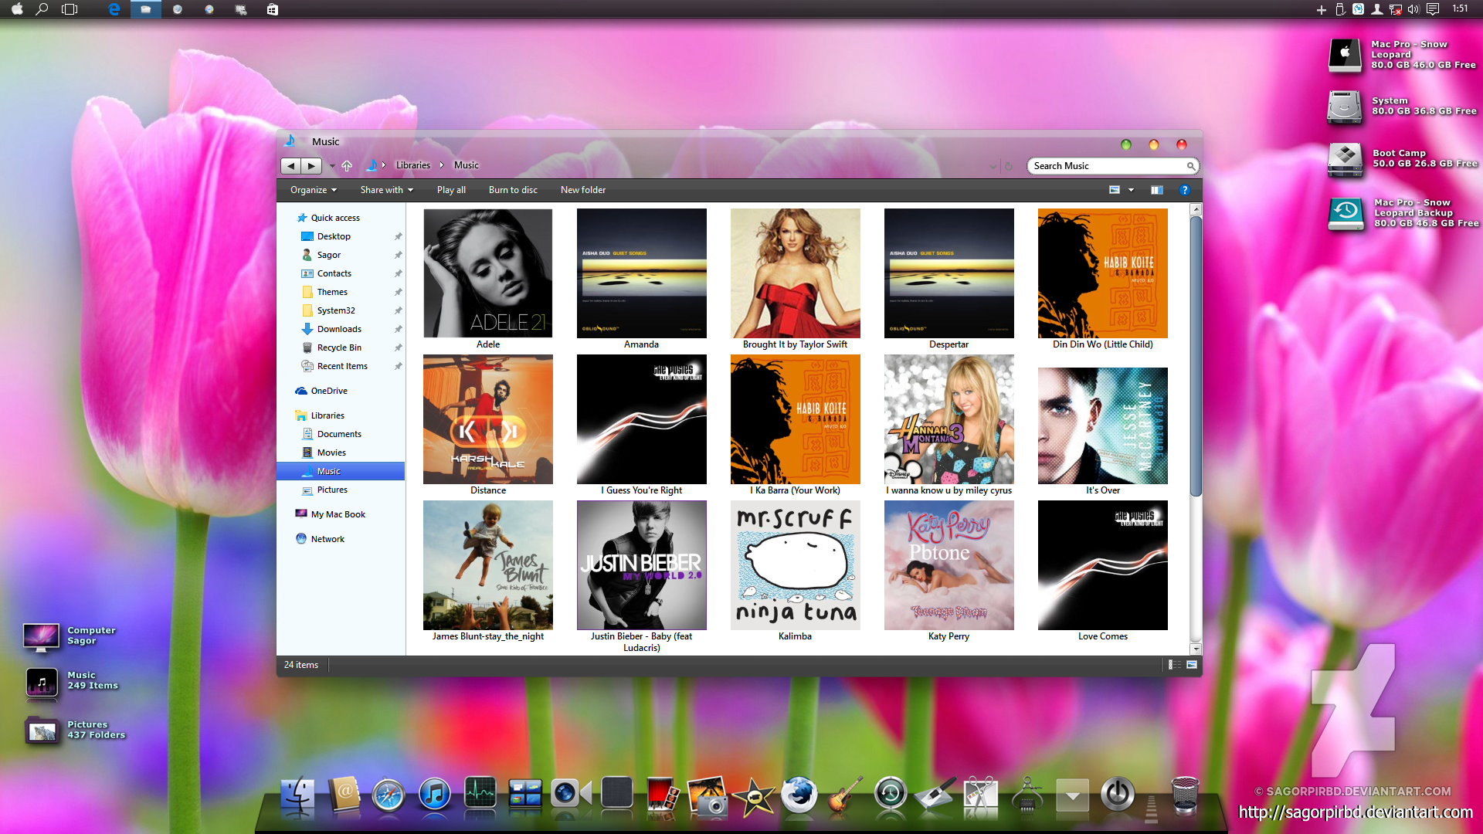Click the Burn to disc button
Viewport: 1483px width, 834px height.
512,189
